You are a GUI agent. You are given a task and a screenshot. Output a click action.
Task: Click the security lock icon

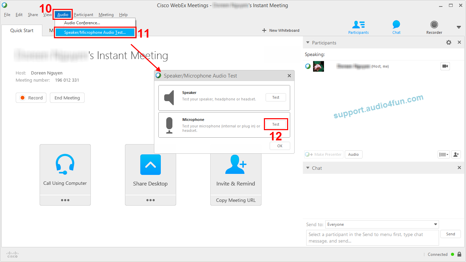click(459, 254)
